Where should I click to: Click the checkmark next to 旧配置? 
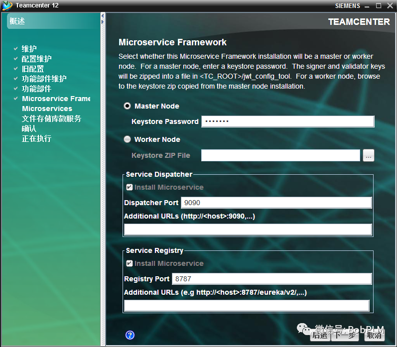click(16, 68)
